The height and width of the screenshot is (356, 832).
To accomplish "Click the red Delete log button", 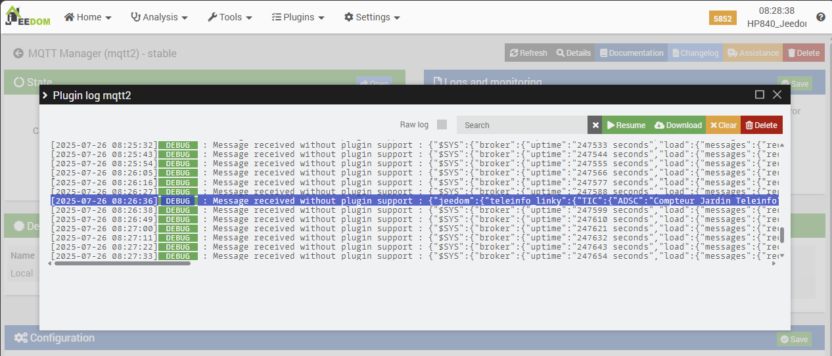I will [761, 125].
